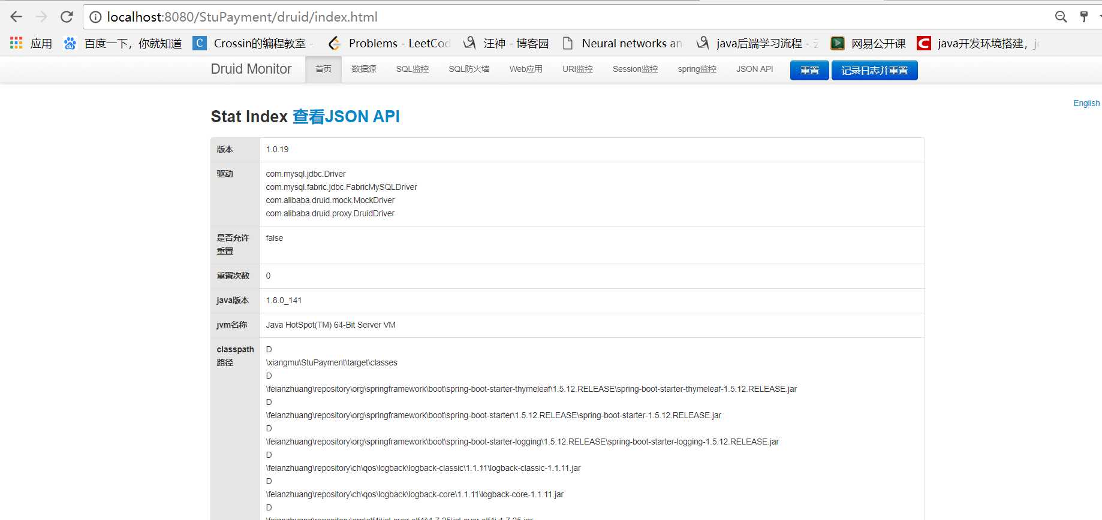Click the 记录日志并重置 button

pos(875,70)
